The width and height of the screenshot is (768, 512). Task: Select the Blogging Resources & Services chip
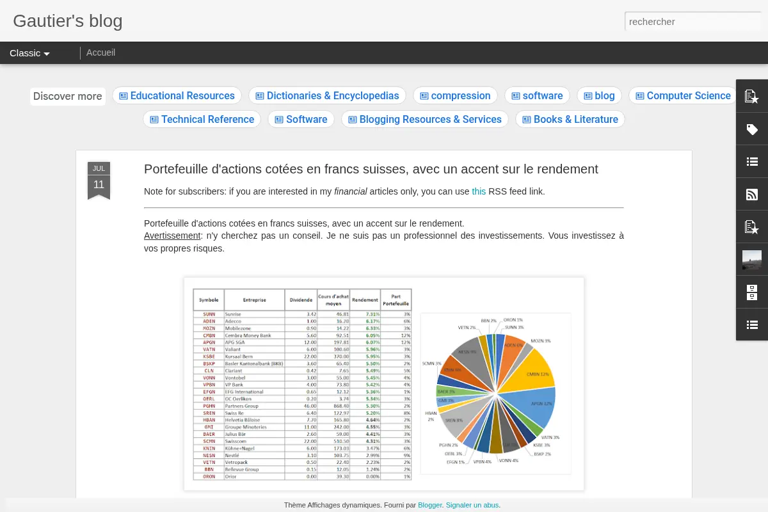[425, 120]
